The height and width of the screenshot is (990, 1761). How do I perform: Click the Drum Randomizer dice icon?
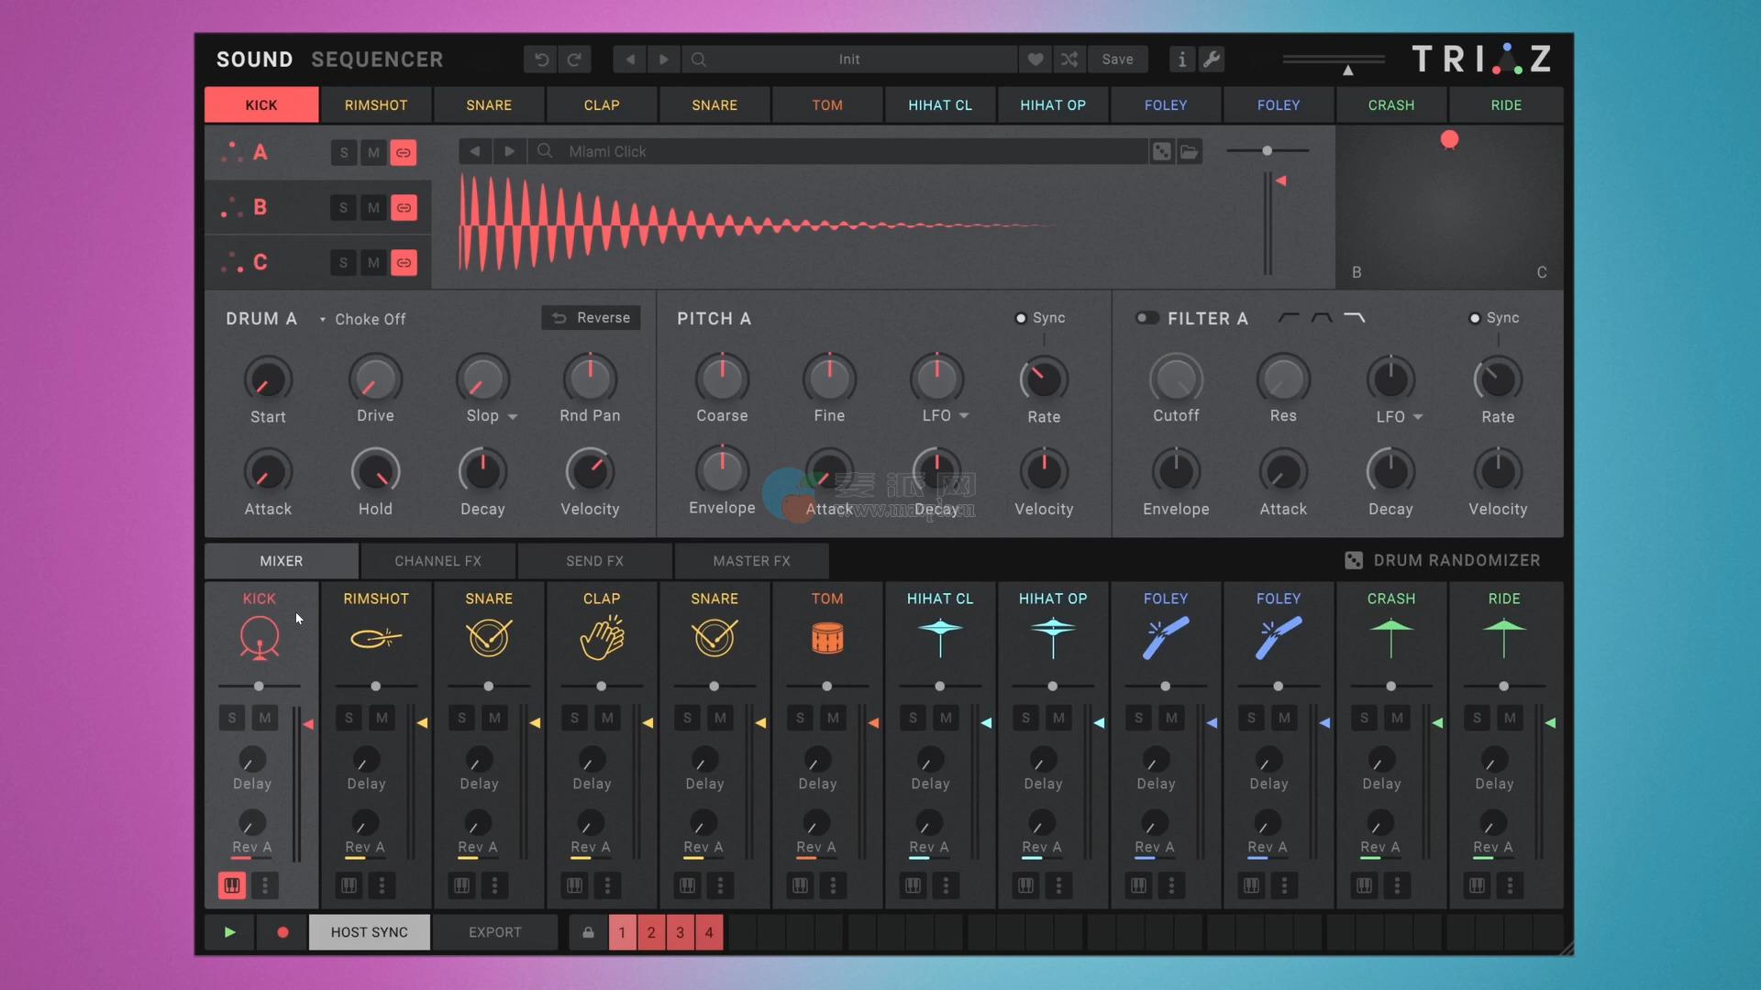click(x=1353, y=560)
